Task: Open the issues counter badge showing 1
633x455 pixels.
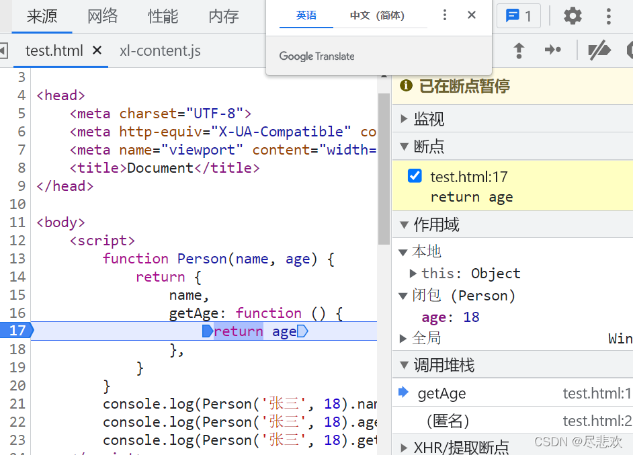Action: click(x=518, y=16)
